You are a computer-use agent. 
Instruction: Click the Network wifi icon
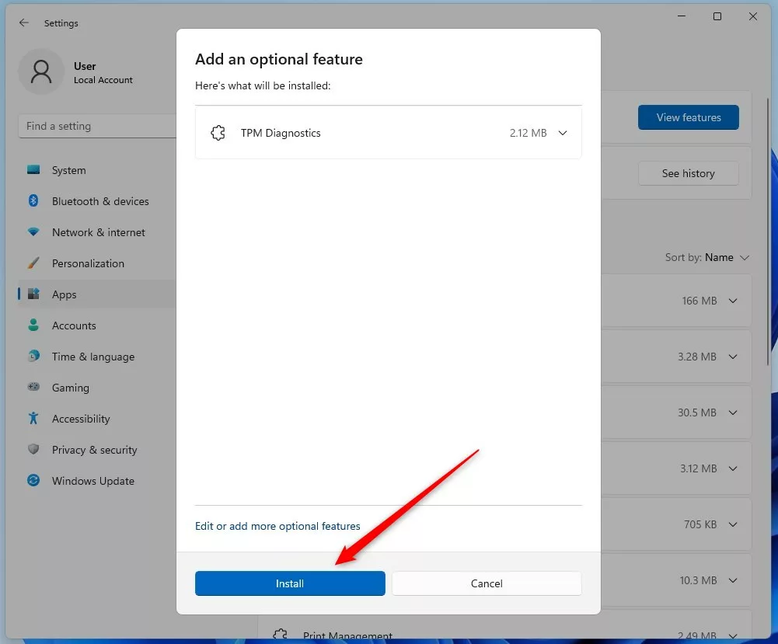tap(33, 232)
